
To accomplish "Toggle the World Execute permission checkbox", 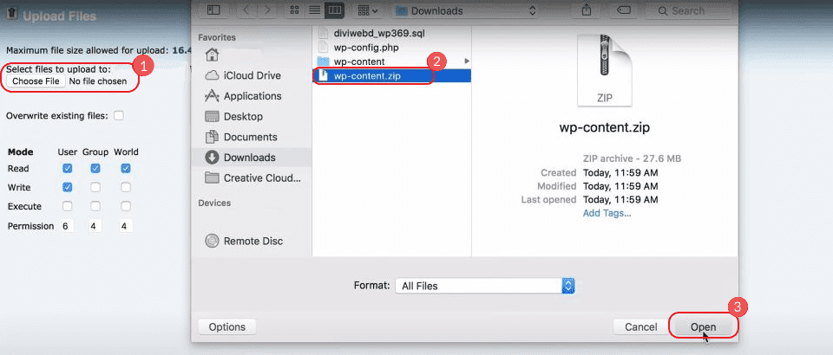I will [x=125, y=206].
